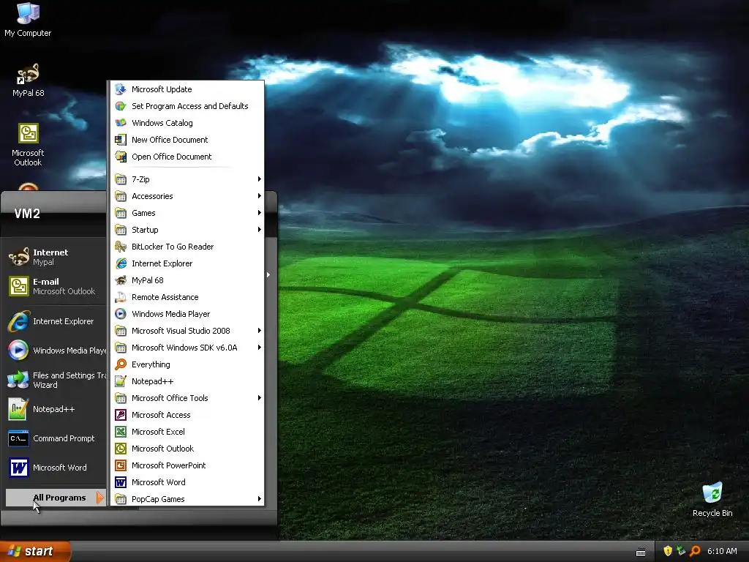This screenshot has height=562, width=749.
Task: Launch Microsoft PowerPoint
Action: (187, 465)
